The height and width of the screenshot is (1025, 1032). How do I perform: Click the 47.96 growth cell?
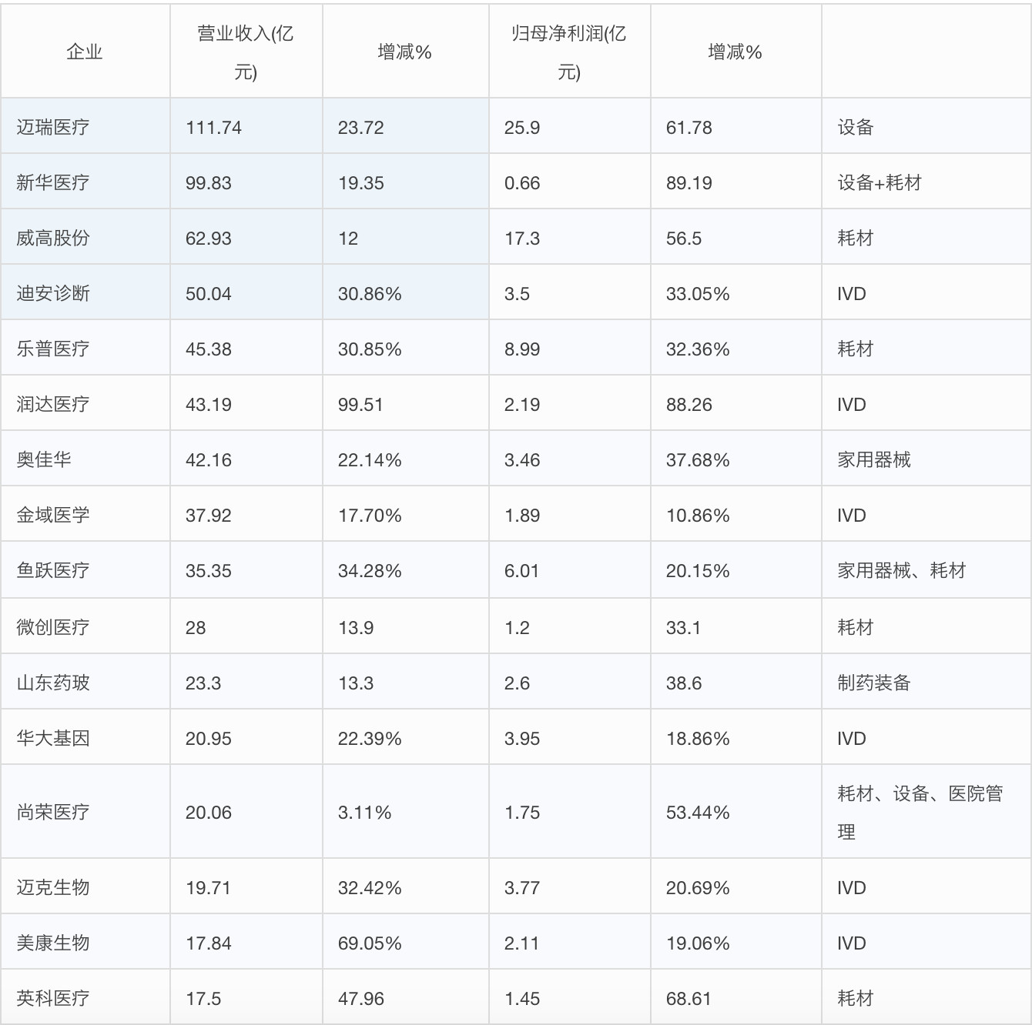(x=406, y=997)
